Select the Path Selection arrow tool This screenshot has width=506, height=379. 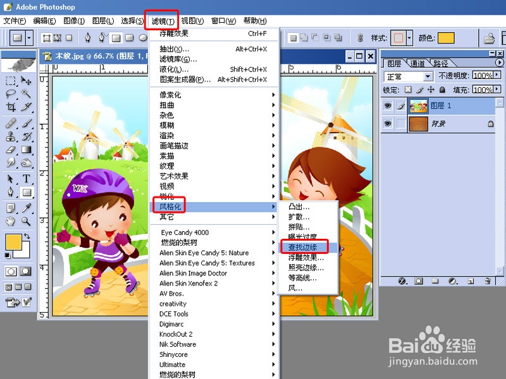pos(11,179)
